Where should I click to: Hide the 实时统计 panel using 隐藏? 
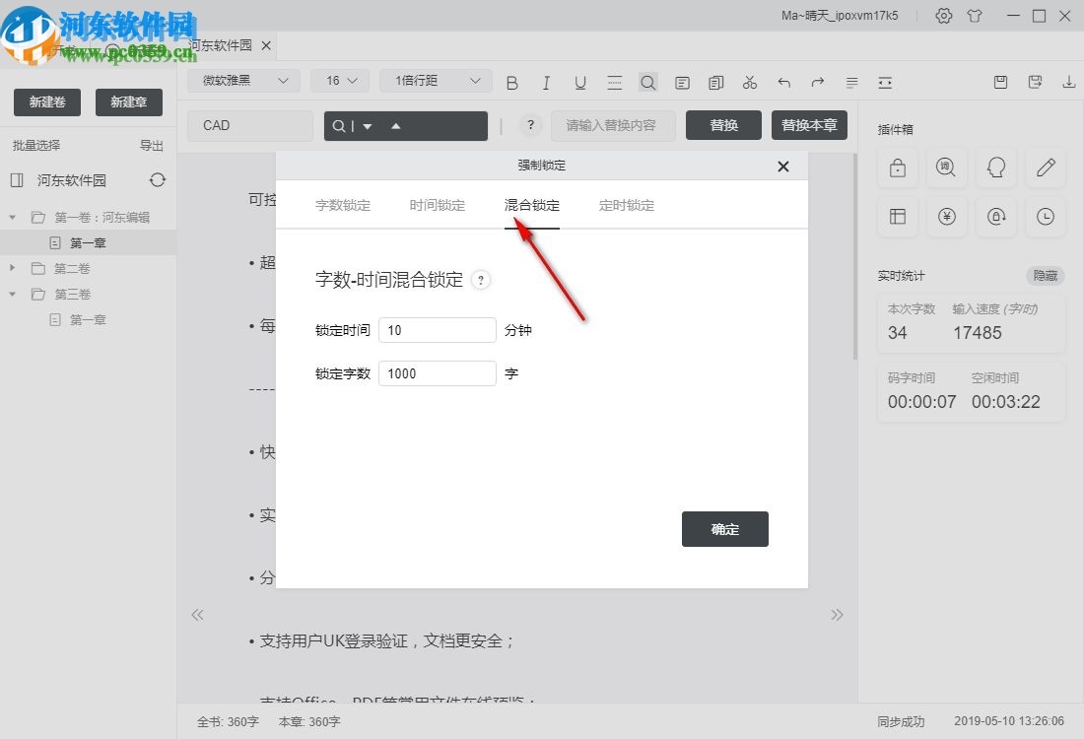(1045, 276)
